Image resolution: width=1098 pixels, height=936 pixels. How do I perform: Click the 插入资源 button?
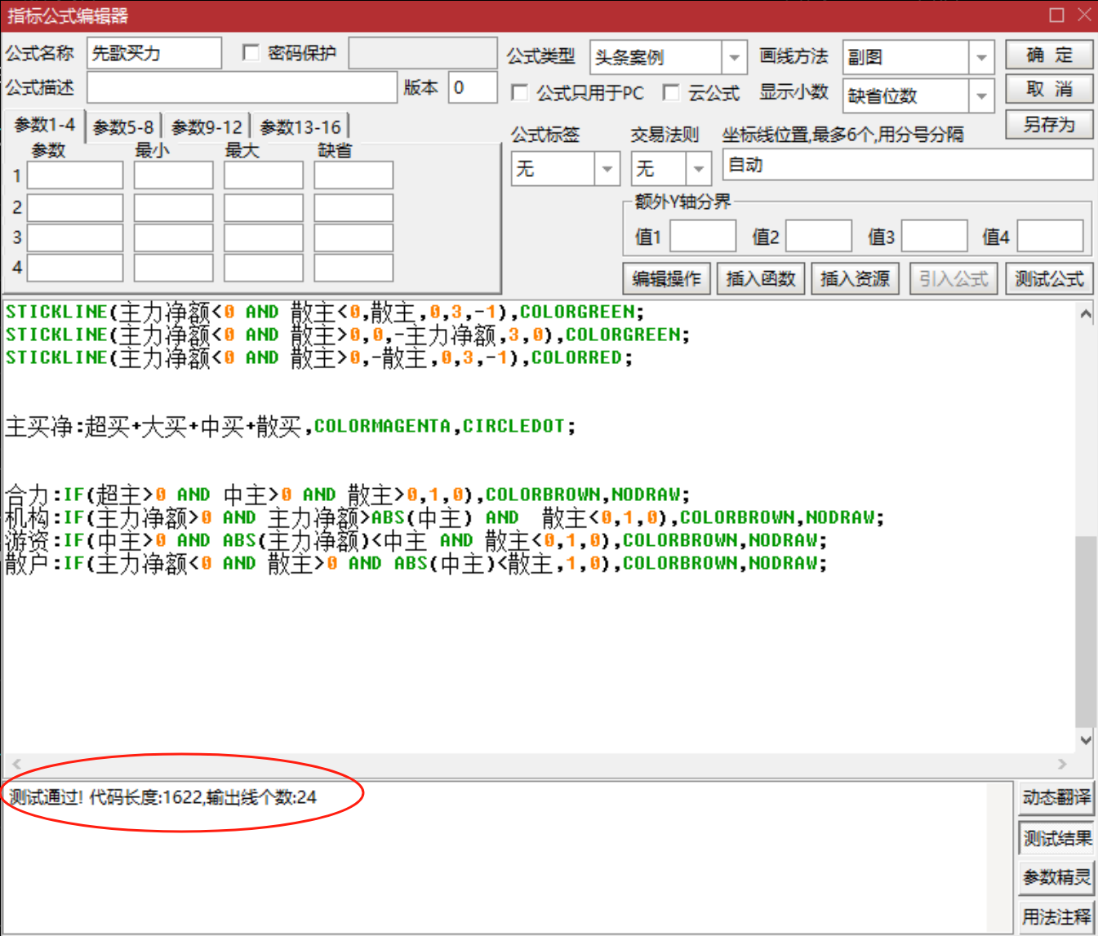(x=855, y=279)
